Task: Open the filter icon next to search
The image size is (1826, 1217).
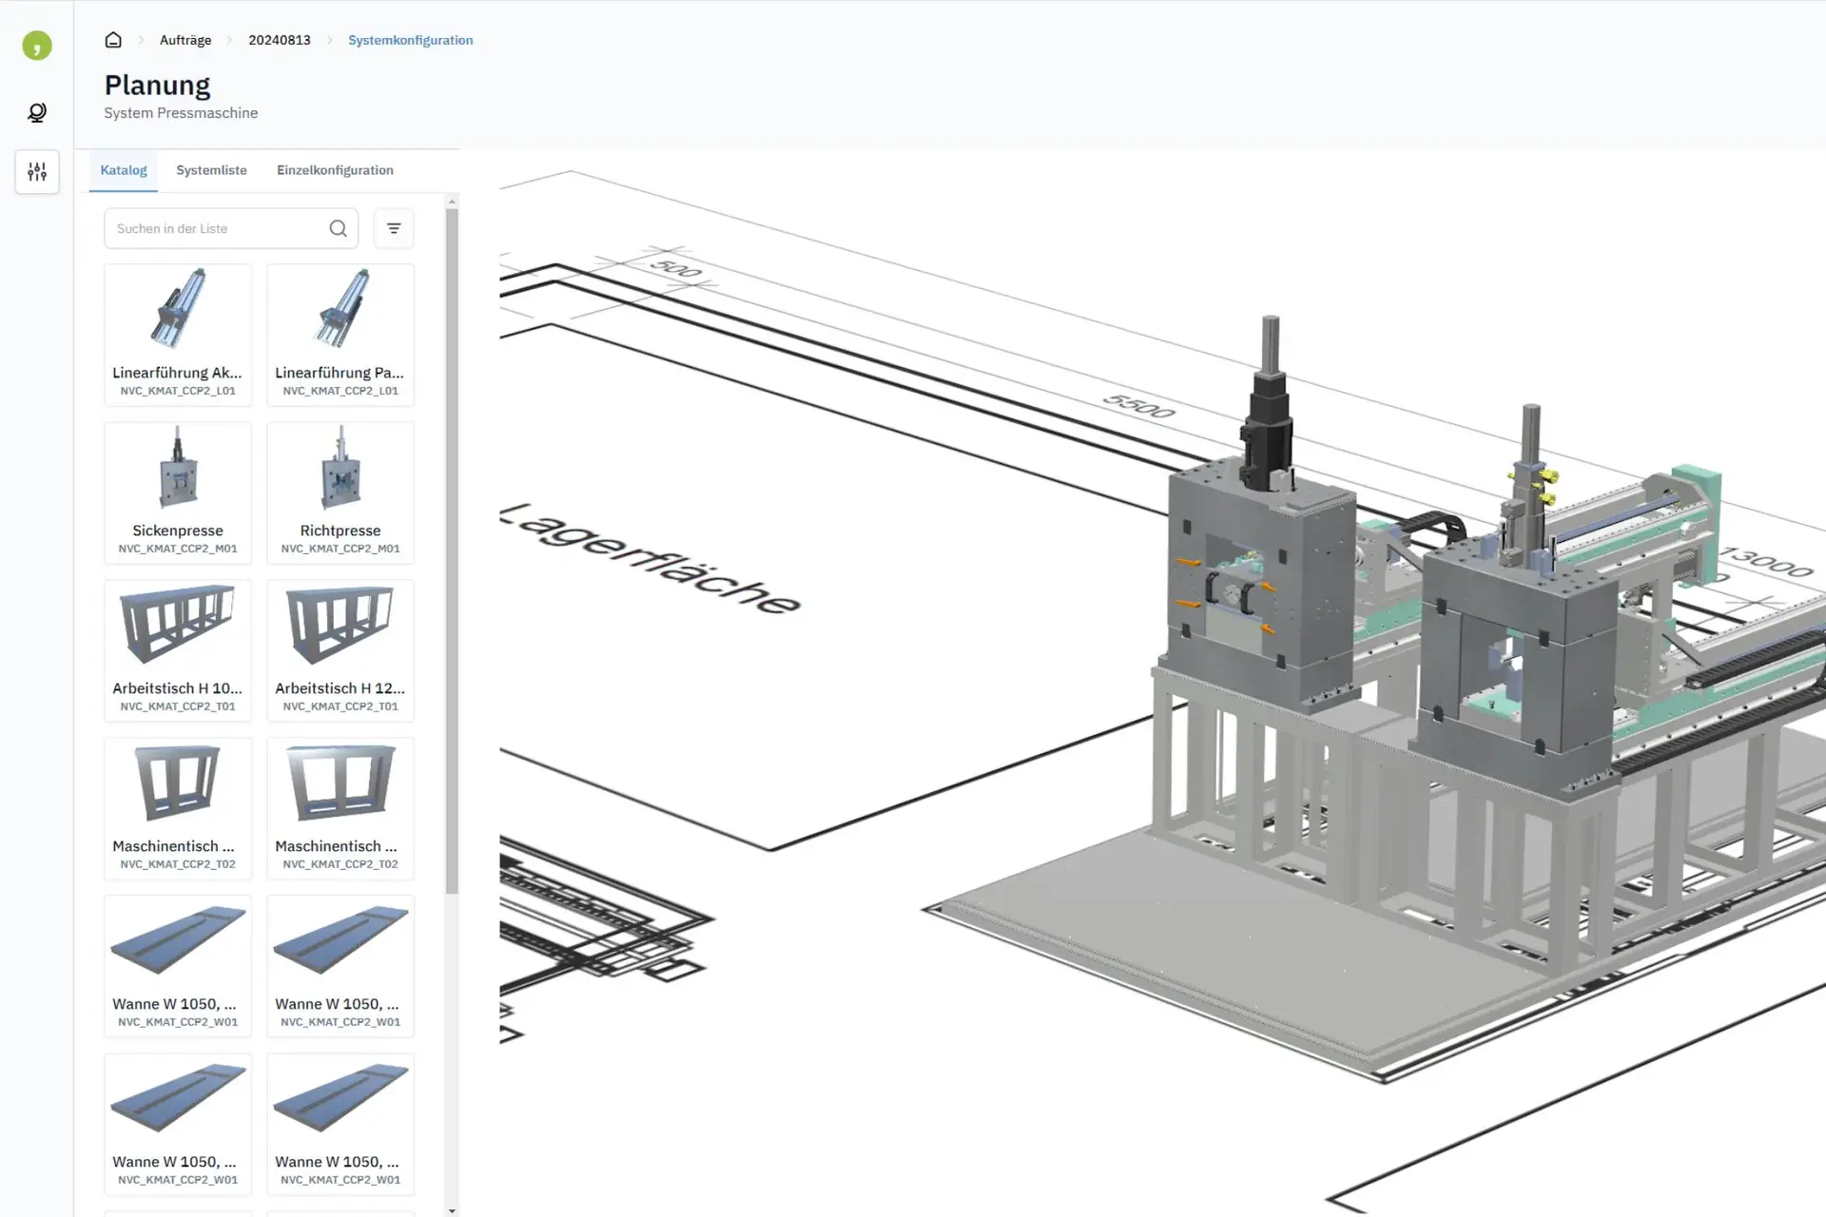Action: (x=394, y=228)
